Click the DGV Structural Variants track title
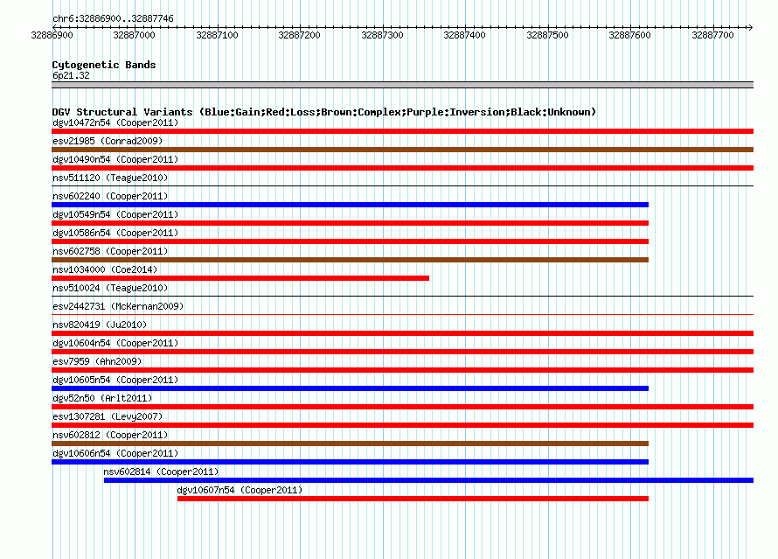778x559 pixels. coord(323,112)
